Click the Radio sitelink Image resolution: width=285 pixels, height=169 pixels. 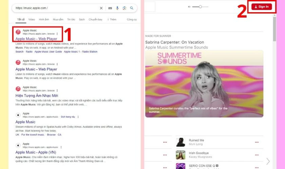pos(29,52)
